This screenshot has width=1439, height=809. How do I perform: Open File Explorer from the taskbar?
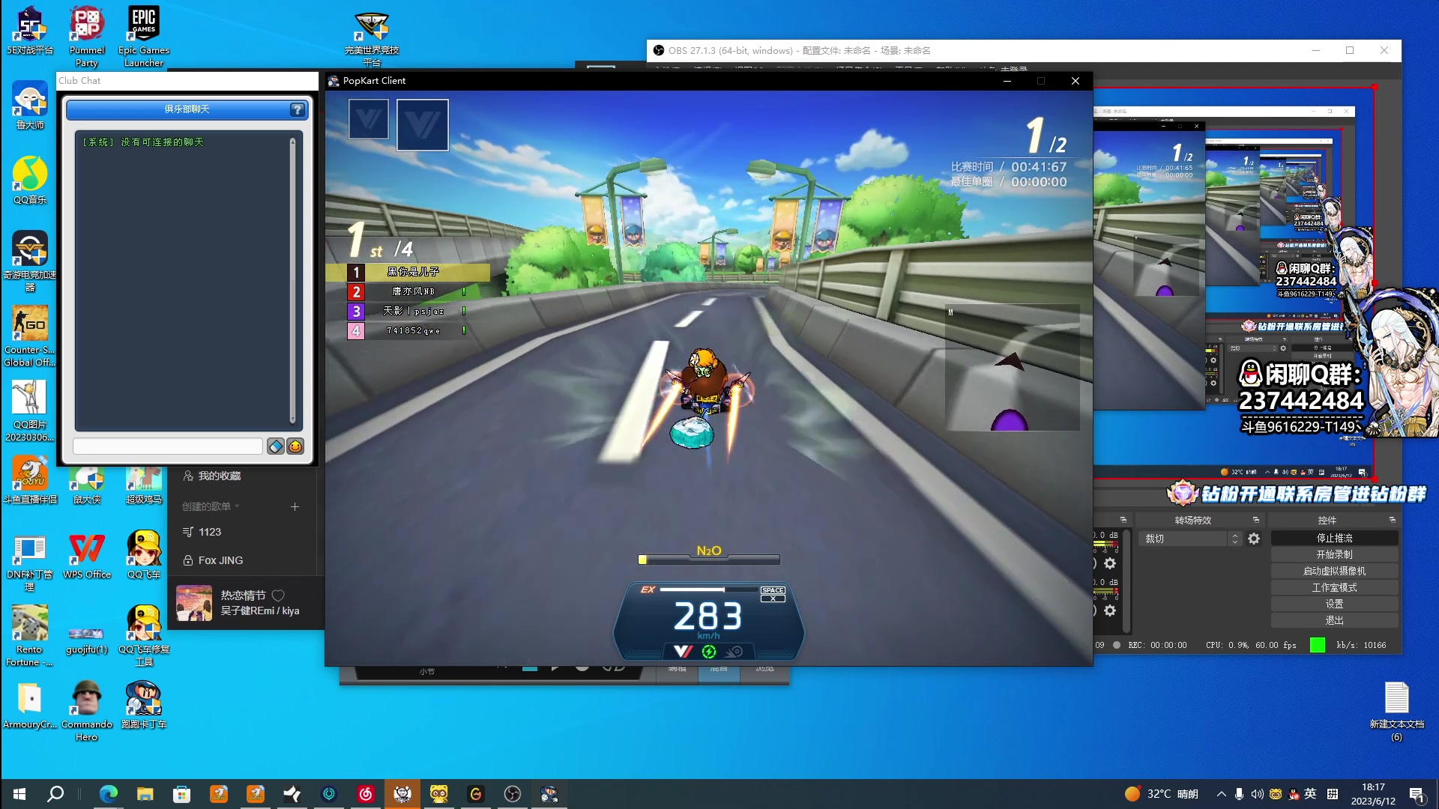point(145,794)
